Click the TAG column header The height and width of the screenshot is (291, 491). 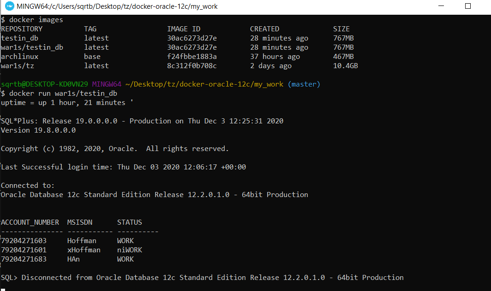[x=90, y=29]
